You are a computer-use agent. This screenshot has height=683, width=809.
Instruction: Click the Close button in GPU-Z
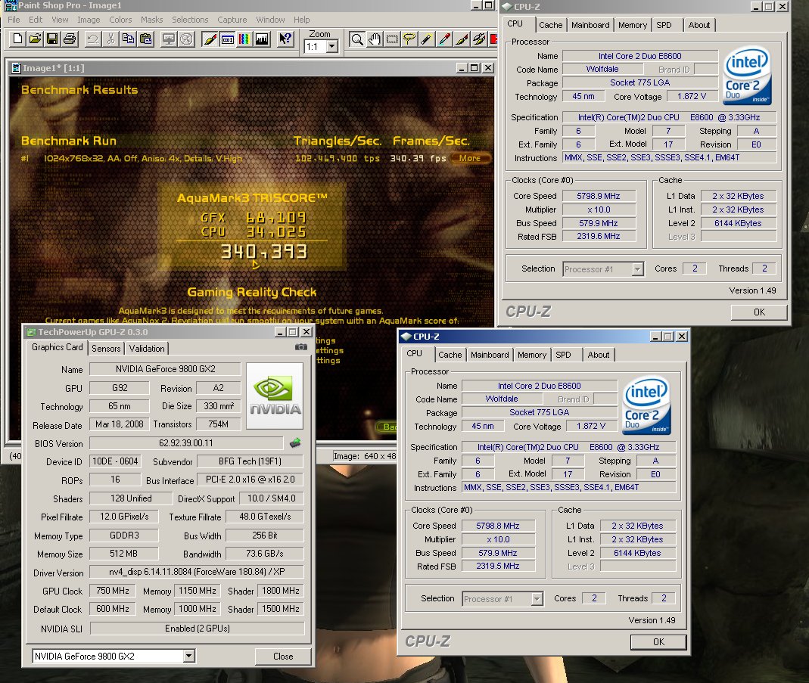(283, 657)
